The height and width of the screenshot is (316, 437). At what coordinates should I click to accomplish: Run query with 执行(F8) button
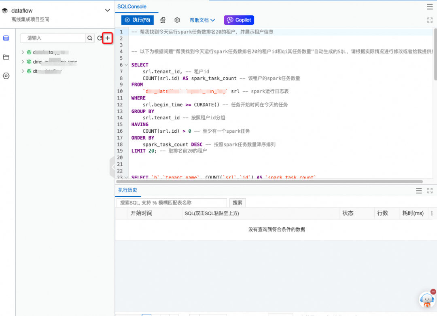click(x=138, y=20)
